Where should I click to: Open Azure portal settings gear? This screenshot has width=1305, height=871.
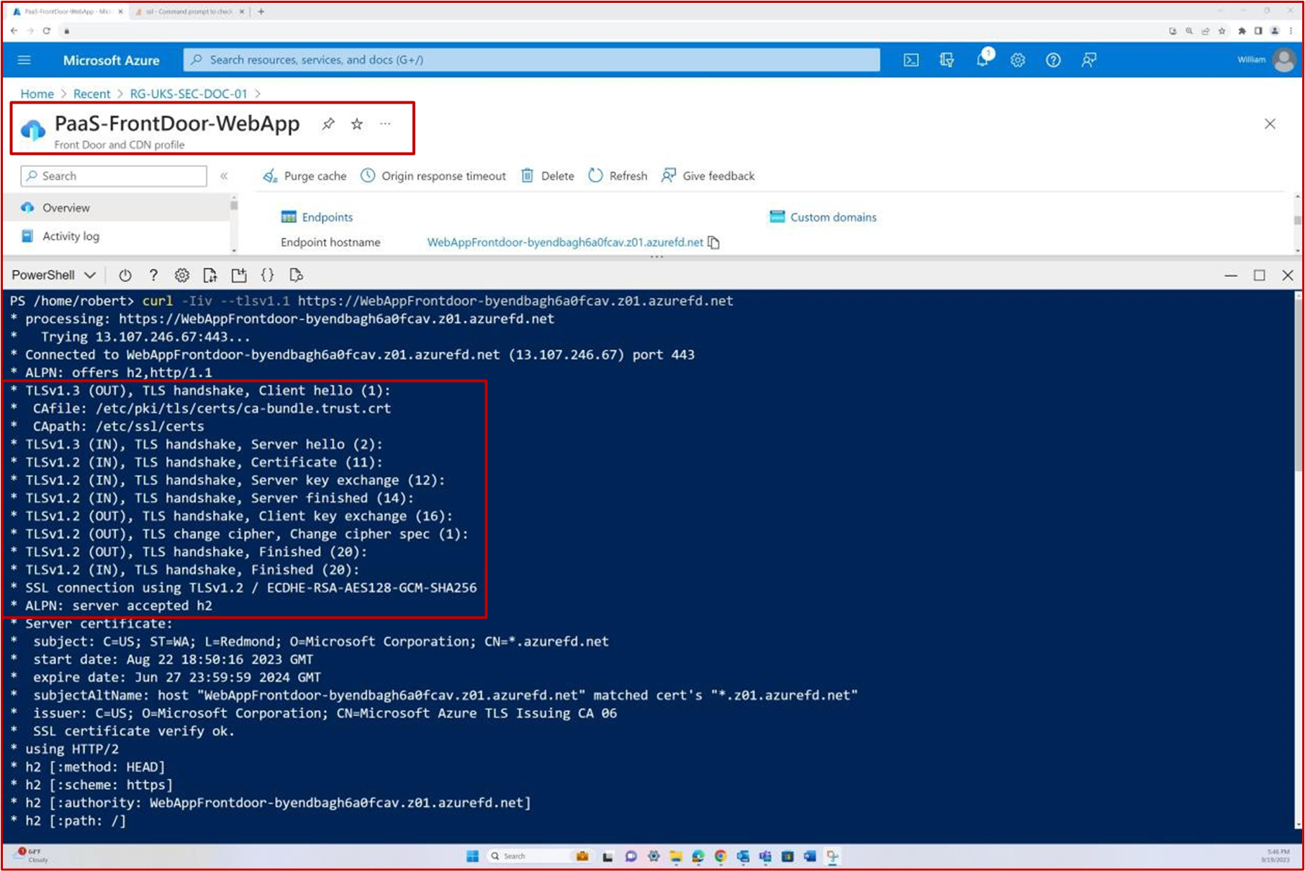point(1018,60)
